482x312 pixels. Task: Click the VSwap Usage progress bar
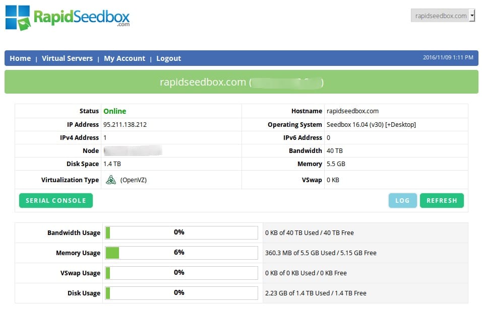pyautogui.click(x=182, y=273)
